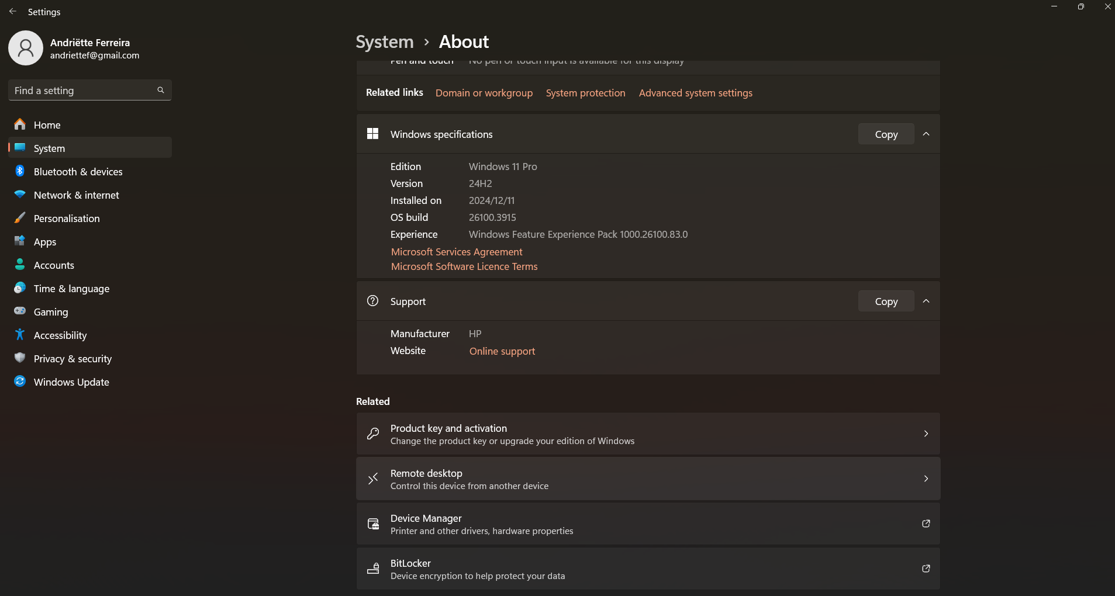Click the Home house icon in sidebar

[x=20, y=124]
